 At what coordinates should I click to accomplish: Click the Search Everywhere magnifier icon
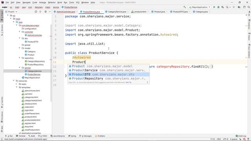(x=249, y=7)
